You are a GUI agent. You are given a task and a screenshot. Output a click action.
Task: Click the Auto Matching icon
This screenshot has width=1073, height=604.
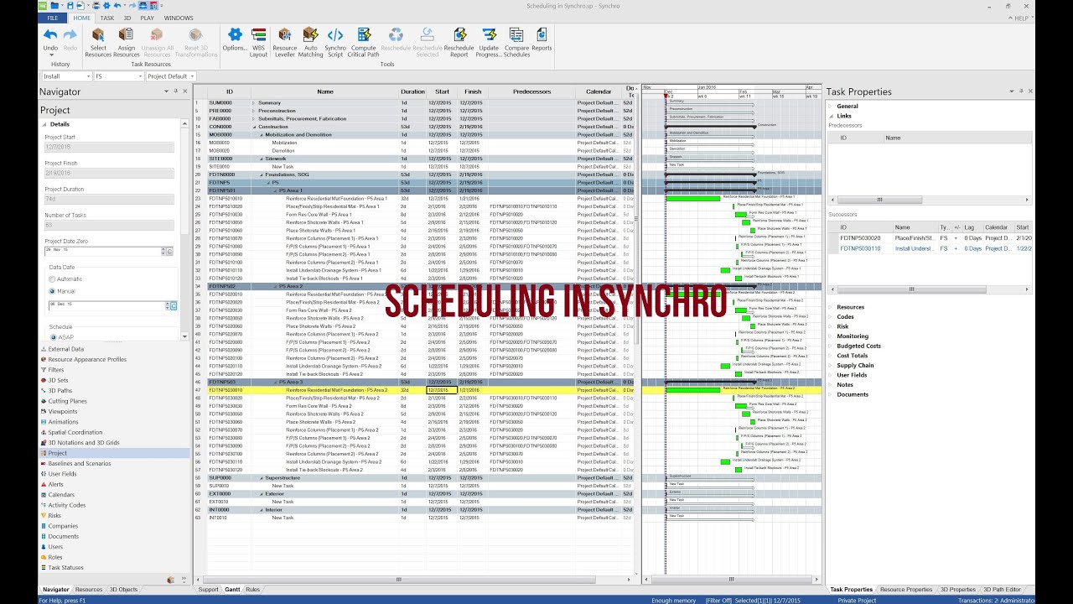[310, 34]
